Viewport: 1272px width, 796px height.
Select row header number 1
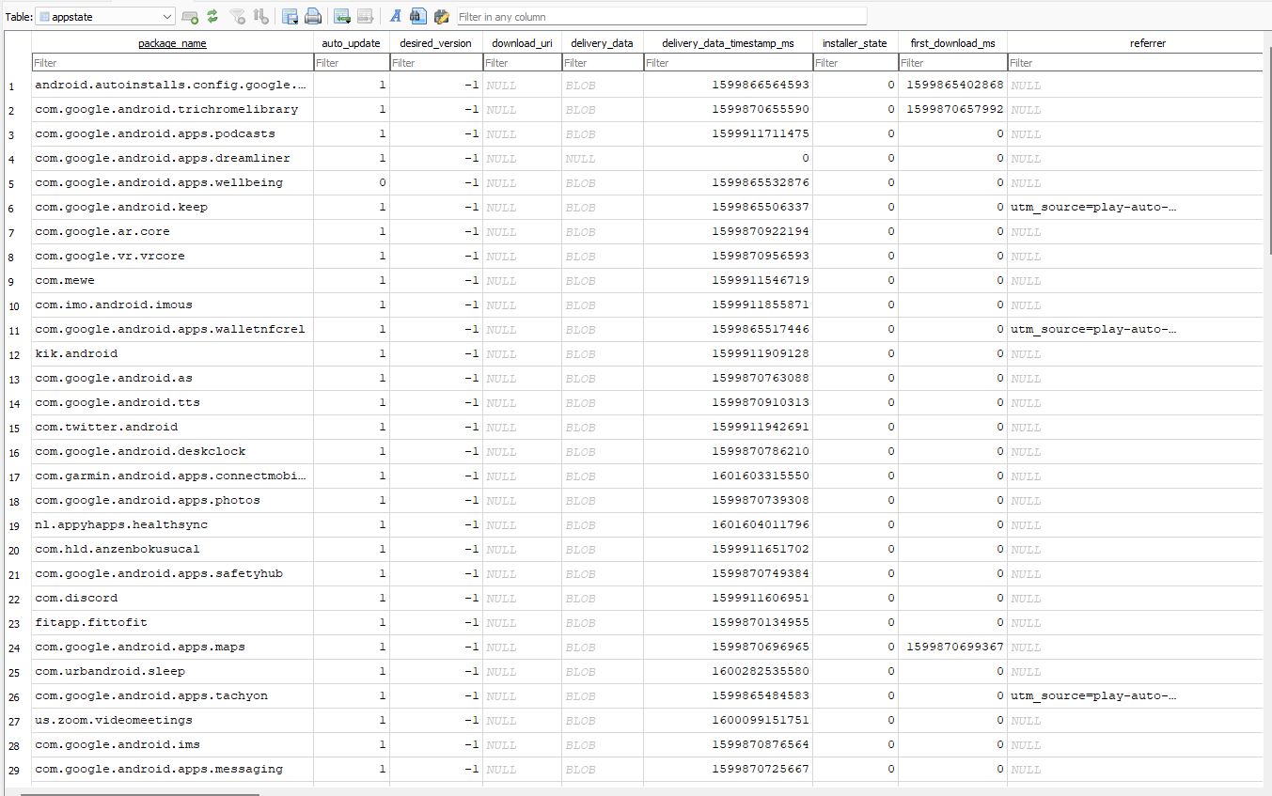(18, 86)
